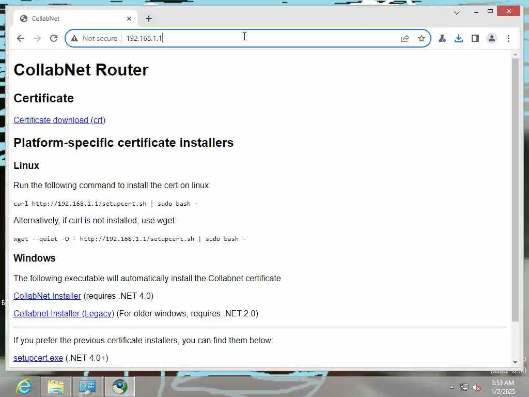Screen dimensions: 529x397
Task: Reload the current page
Action: tap(54, 38)
